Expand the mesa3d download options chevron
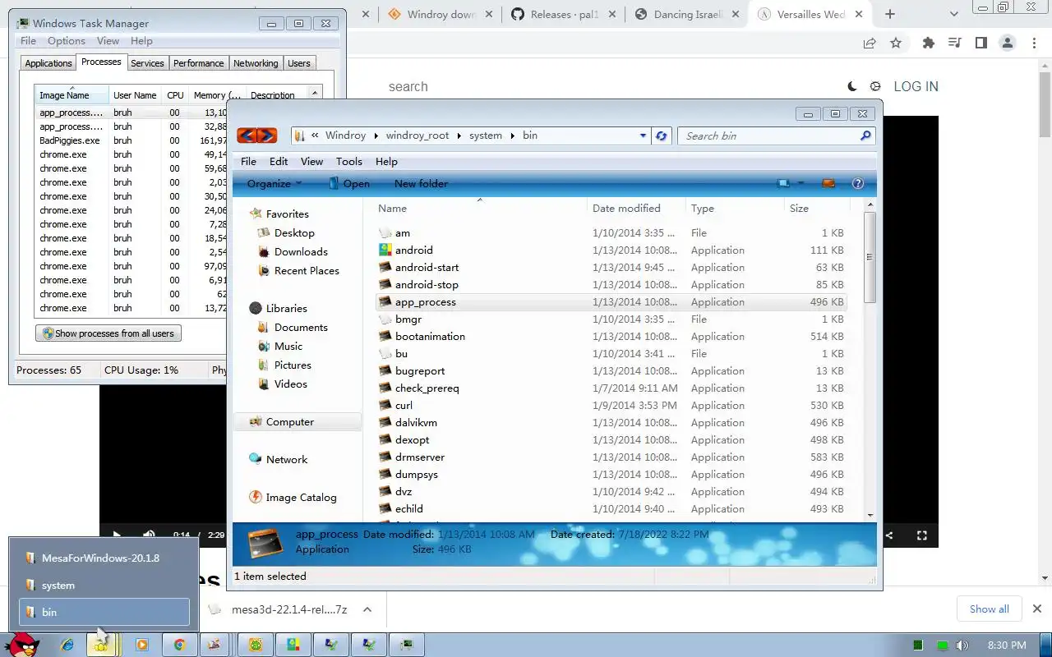Image resolution: width=1052 pixels, height=657 pixels. [x=367, y=609]
